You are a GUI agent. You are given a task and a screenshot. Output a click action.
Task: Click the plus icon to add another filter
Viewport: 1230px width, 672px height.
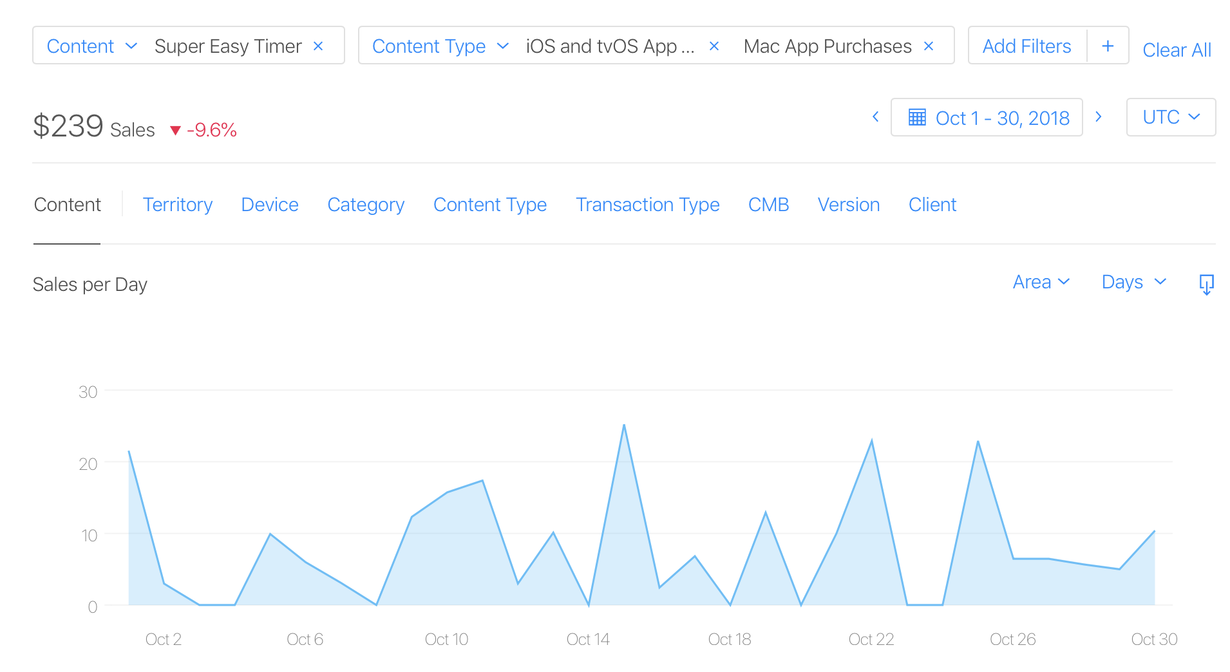tap(1108, 45)
